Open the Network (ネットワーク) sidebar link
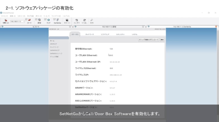Screen dimensions: 219x122 point(54,47)
